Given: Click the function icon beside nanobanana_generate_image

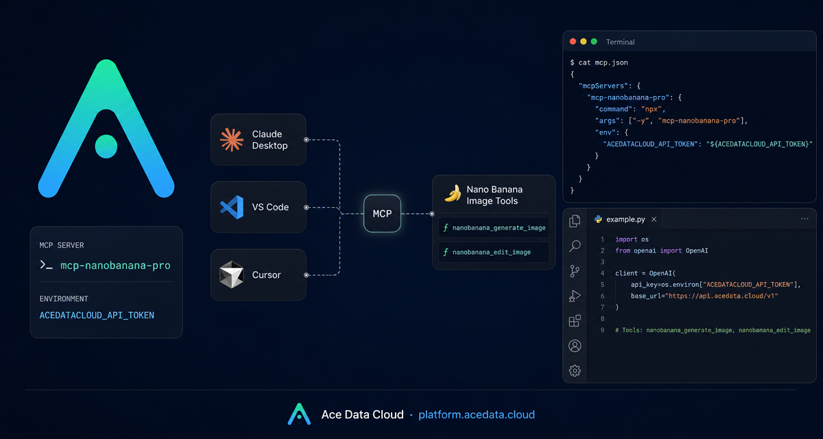Looking at the screenshot, I should [x=446, y=227].
